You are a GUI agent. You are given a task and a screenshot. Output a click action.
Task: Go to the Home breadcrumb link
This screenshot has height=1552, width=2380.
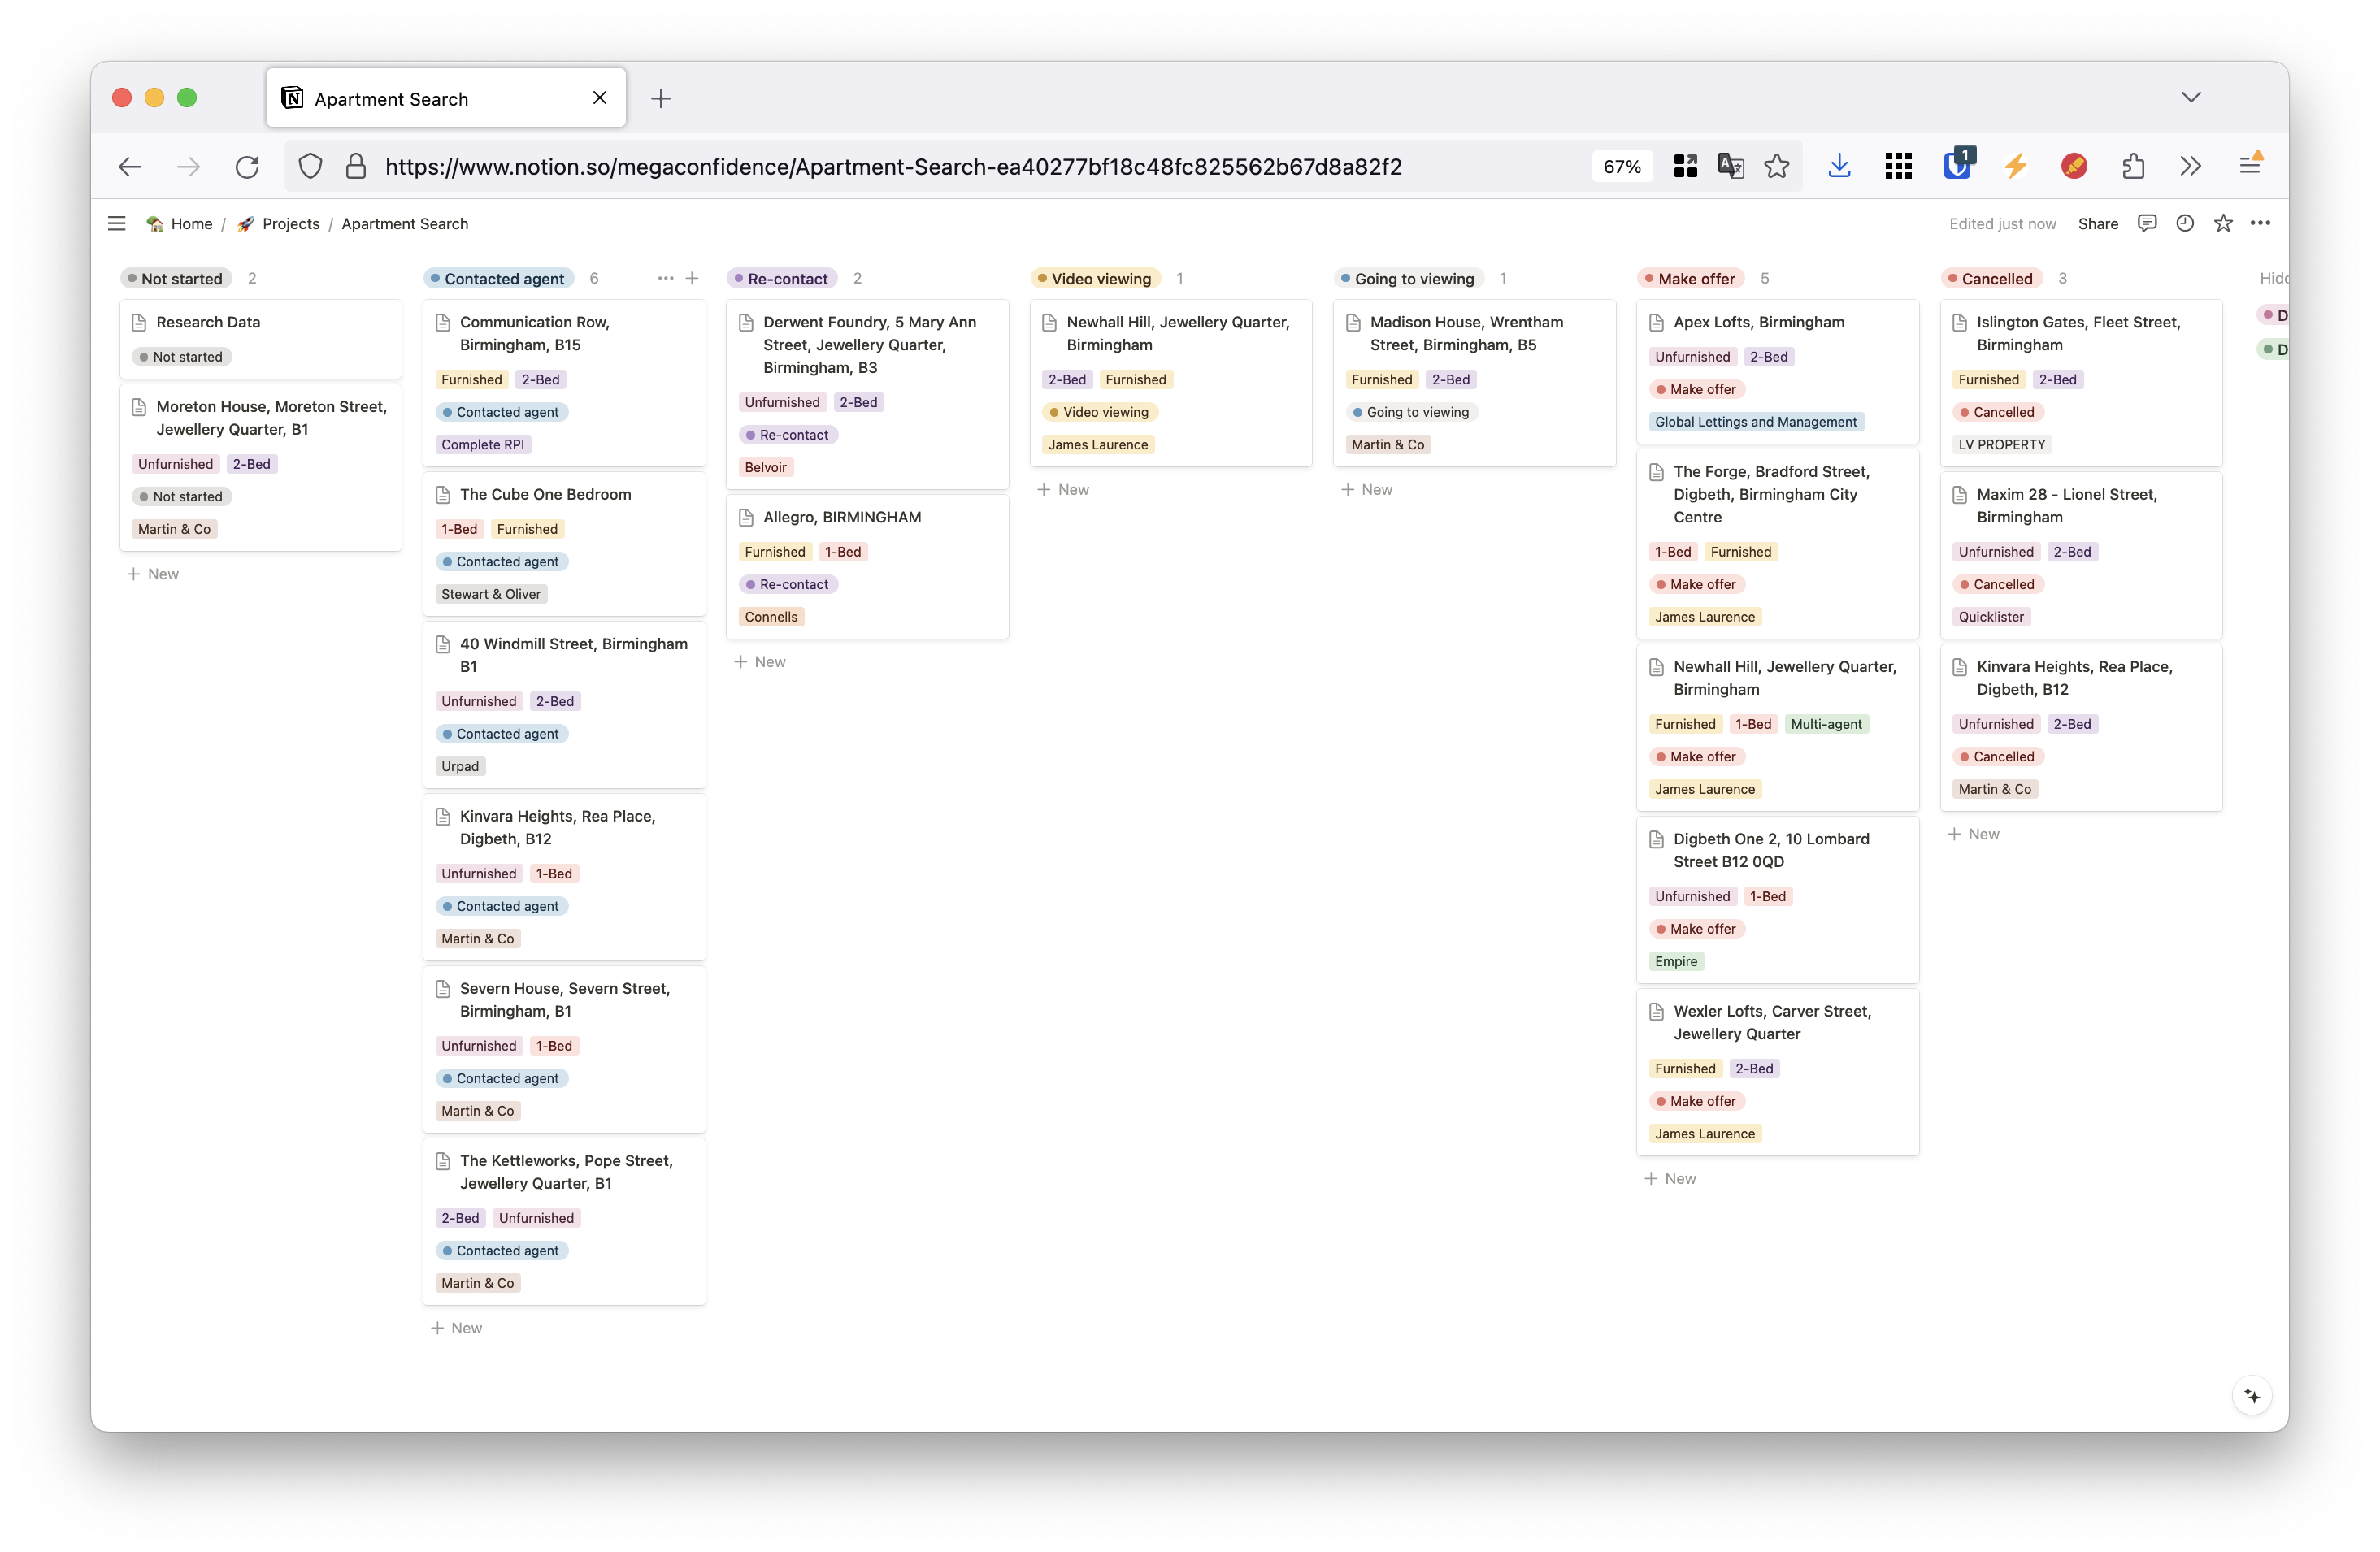point(191,223)
